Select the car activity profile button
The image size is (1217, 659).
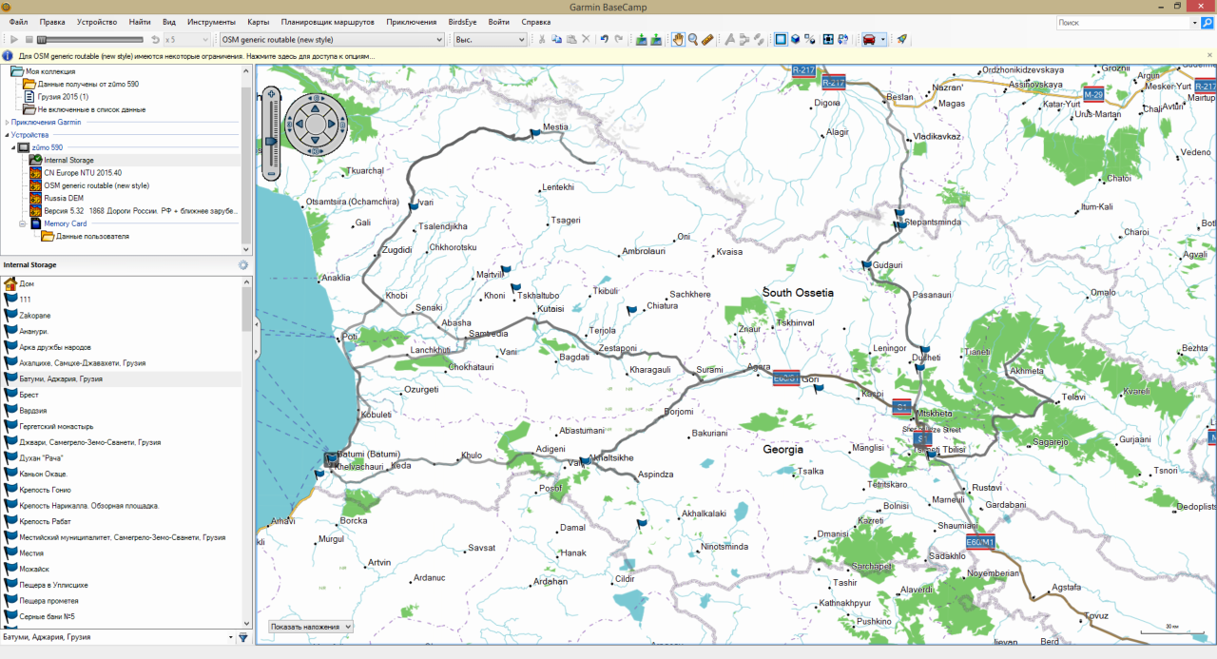(x=869, y=39)
